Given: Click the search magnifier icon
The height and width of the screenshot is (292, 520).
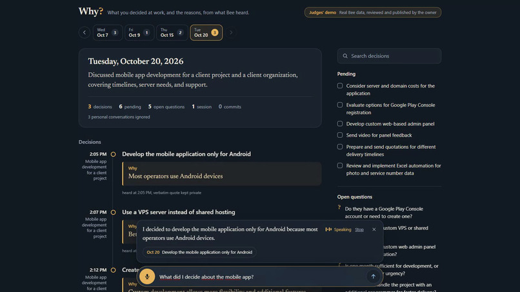Looking at the screenshot, I should (345, 56).
